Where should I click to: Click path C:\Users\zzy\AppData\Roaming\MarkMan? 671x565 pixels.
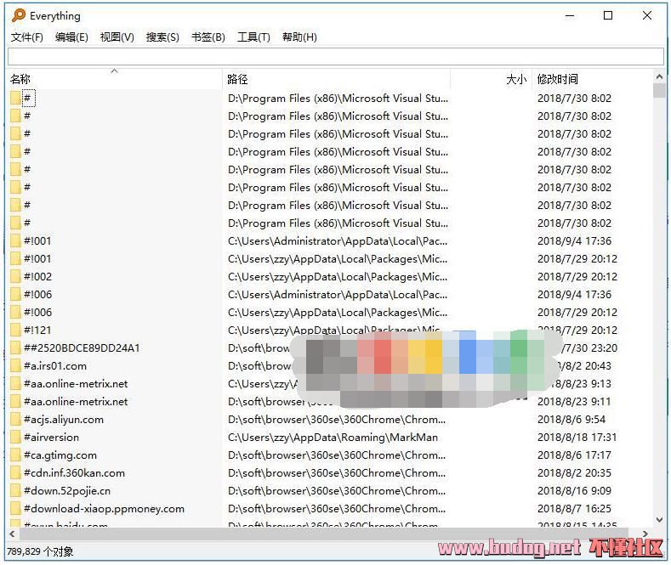coord(333,438)
